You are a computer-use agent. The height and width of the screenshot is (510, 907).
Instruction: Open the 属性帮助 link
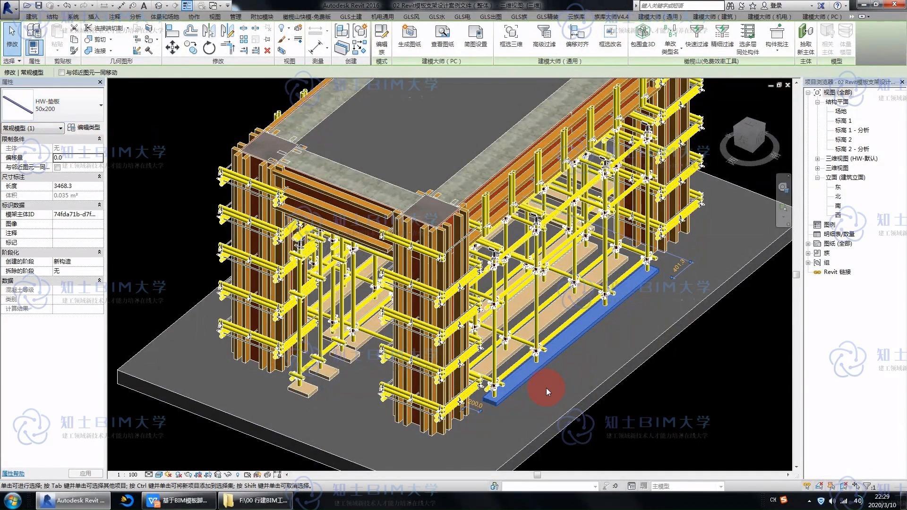point(13,474)
